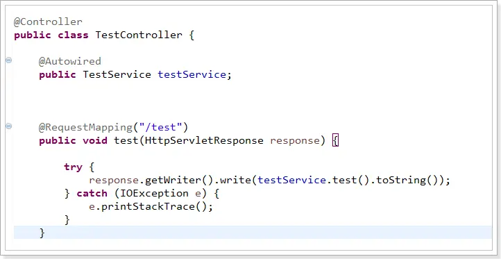This screenshot has height=259, width=501.
Task: Click the public keyword on the class line
Action: click(33, 35)
